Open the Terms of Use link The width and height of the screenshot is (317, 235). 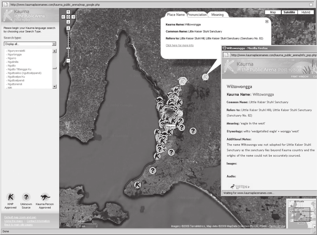pos(277,226)
